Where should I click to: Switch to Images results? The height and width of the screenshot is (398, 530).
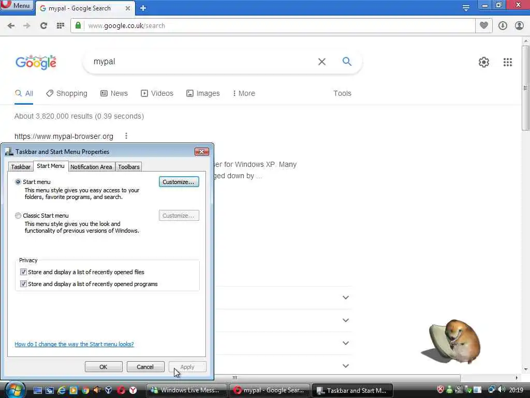point(203,93)
